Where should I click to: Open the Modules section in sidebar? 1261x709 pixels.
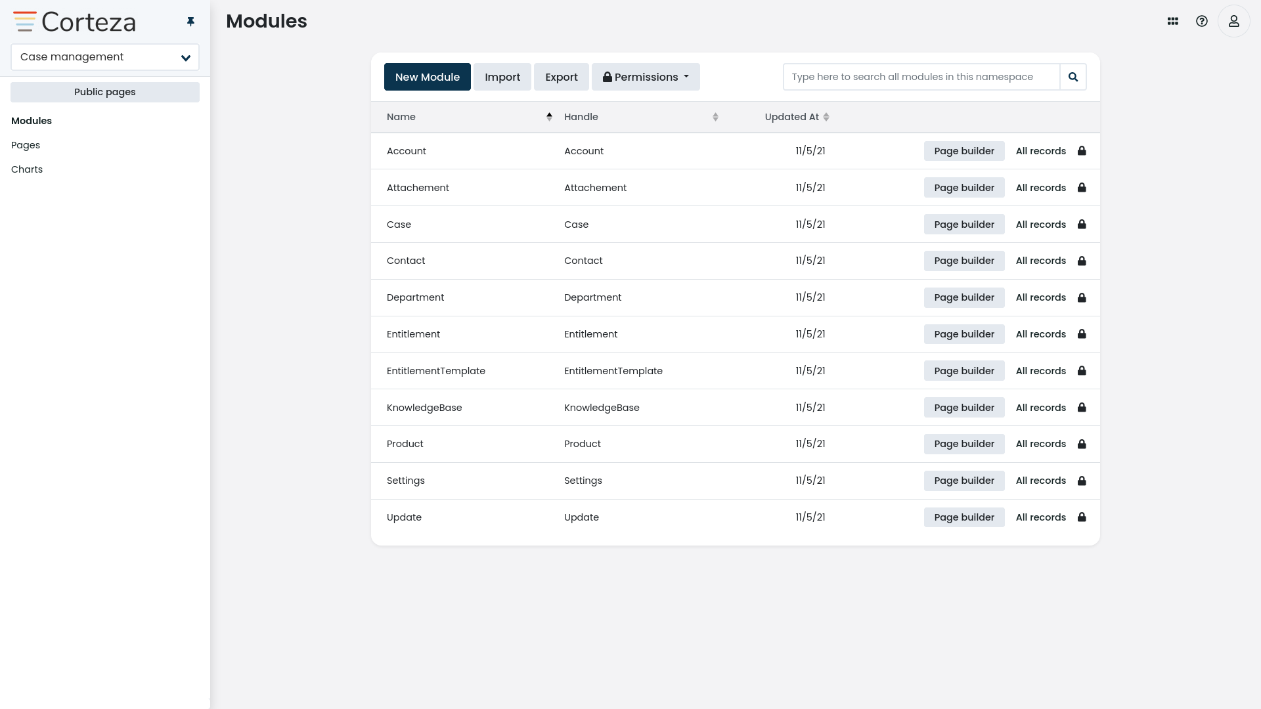click(x=31, y=120)
